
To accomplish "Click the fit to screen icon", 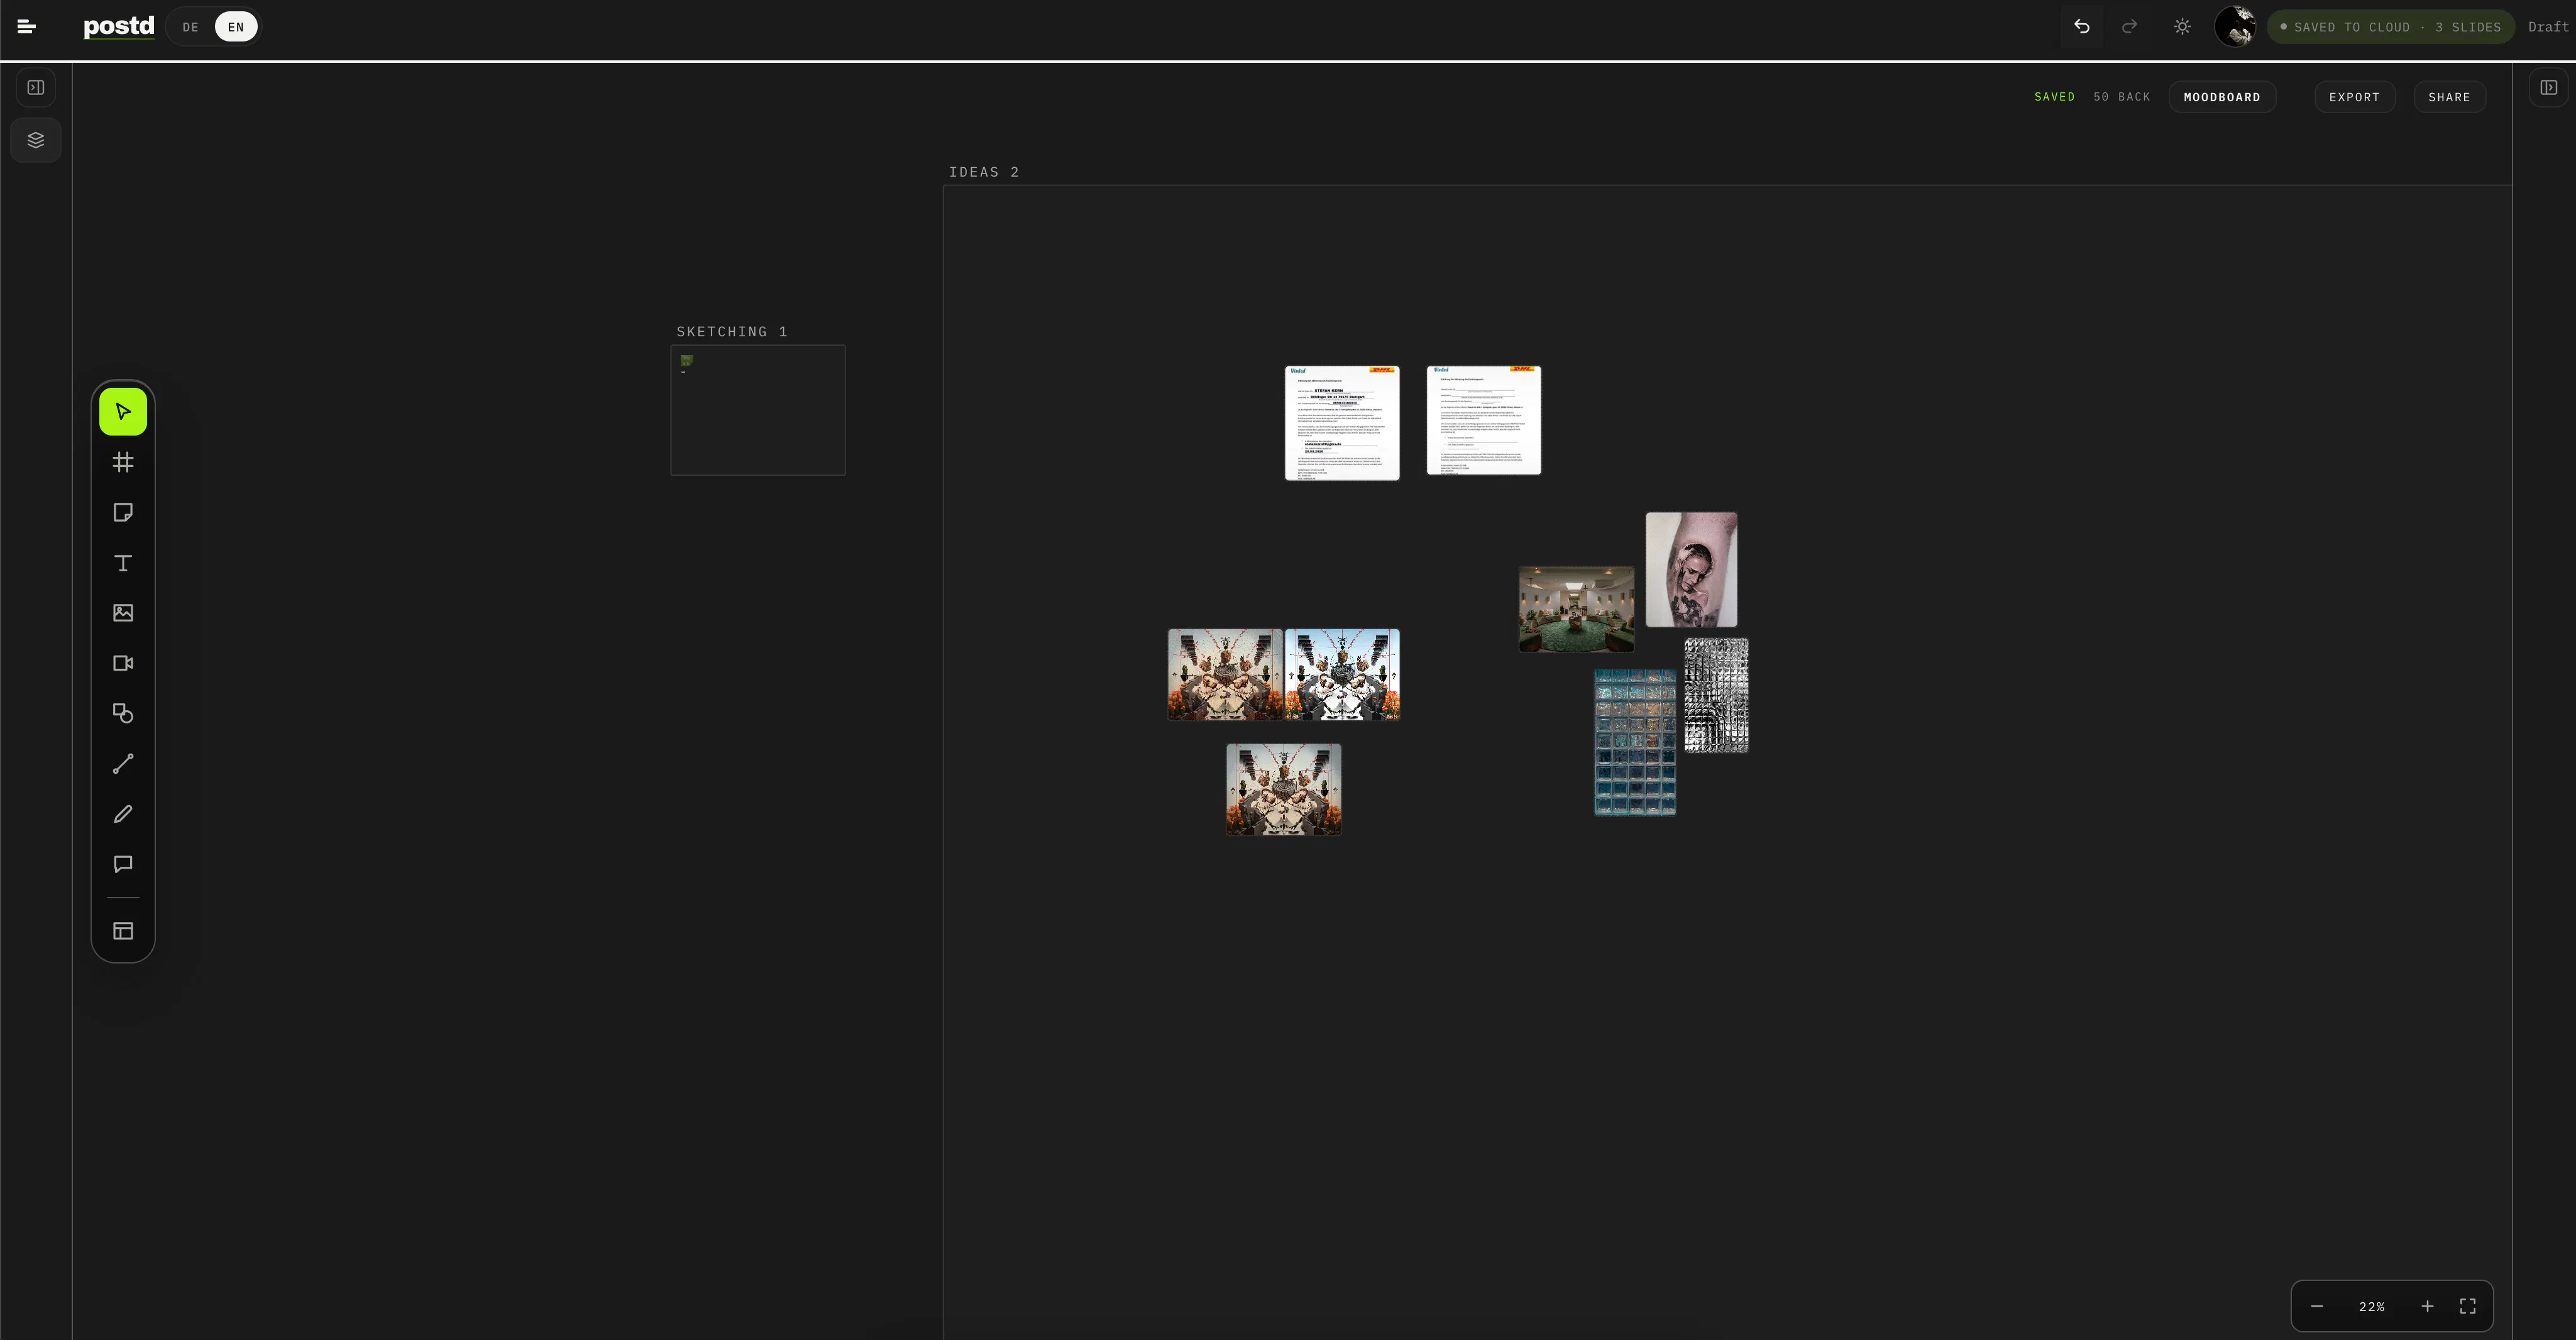I will (2468, 1306).
